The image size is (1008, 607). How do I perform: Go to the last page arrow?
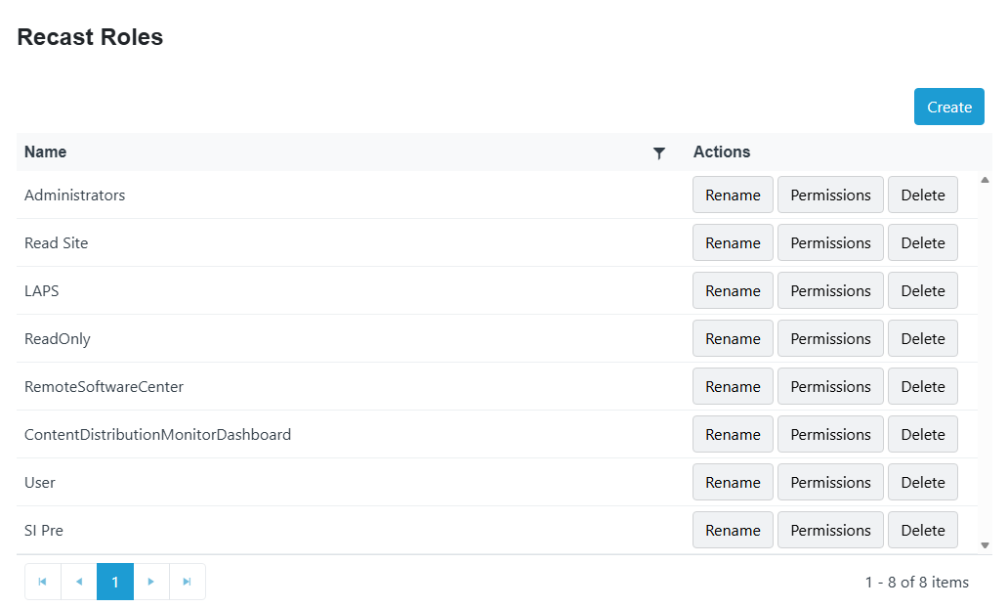[188, 582]
